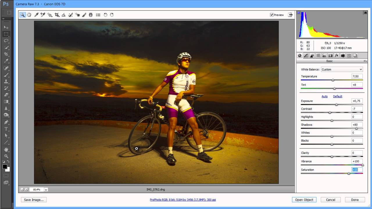
Task: Open ProPhoto RGB workflow options link
Action: [x=183, y=200]
